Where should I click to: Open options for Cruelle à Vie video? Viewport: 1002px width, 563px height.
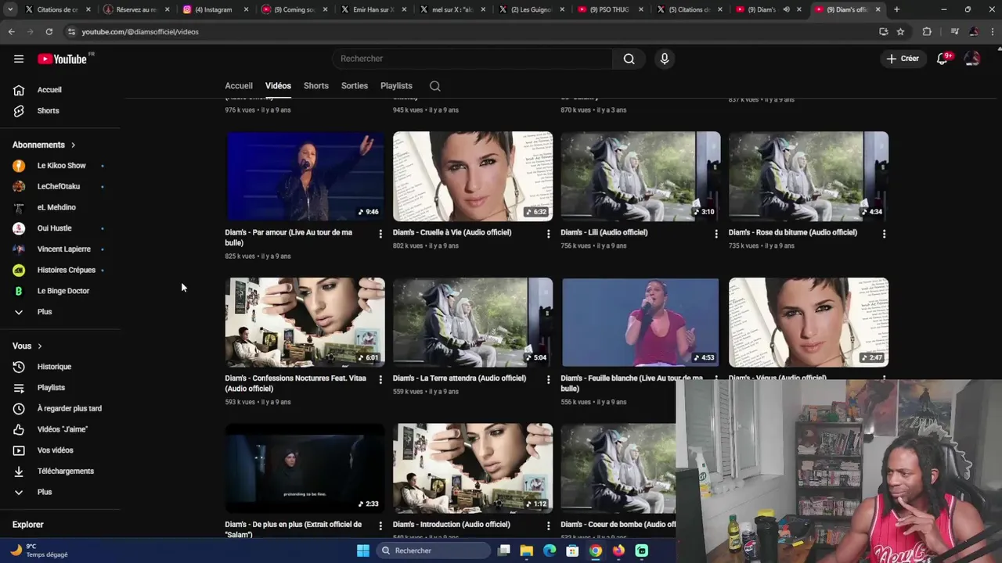coord(548,234)
